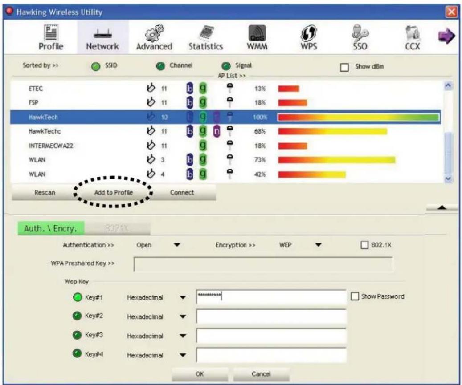Collapse the lower panel with up arrow
The image size is (462, 385).
tap(442, 207)
